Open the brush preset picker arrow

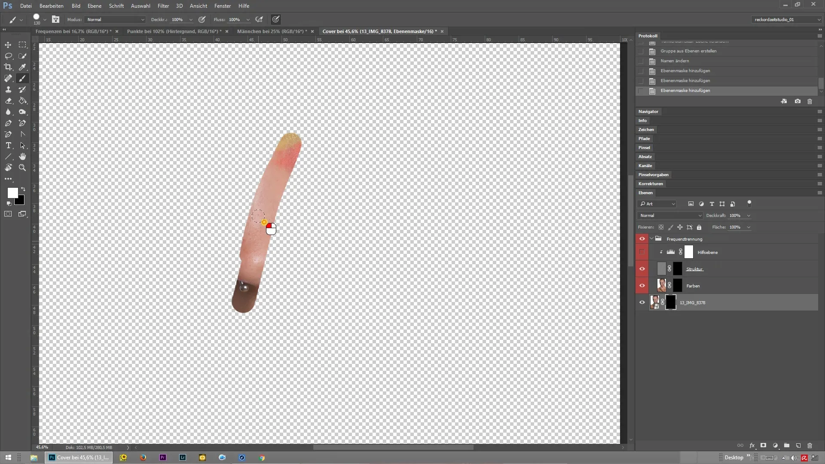pyautogui.click(x=45, y=20)
